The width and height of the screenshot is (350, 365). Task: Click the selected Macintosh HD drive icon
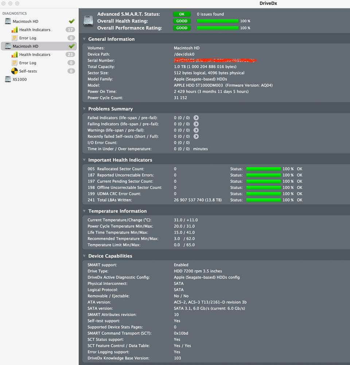coord(8,46)
